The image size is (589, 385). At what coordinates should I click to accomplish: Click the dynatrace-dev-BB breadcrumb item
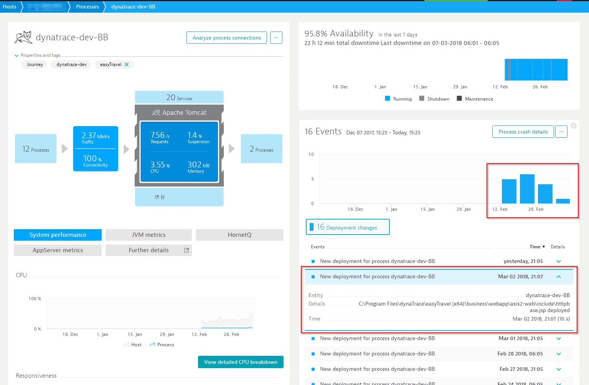133,7
